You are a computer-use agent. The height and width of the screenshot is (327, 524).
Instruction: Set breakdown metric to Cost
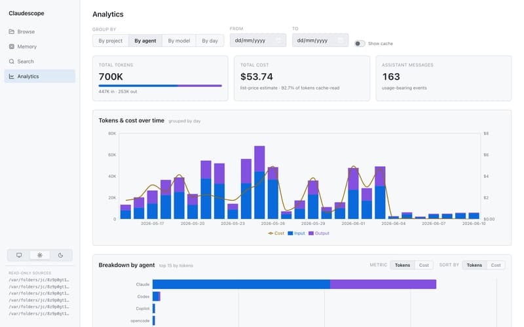(x=424, y=266)
